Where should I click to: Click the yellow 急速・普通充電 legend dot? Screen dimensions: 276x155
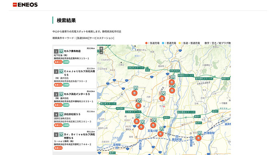180,43
